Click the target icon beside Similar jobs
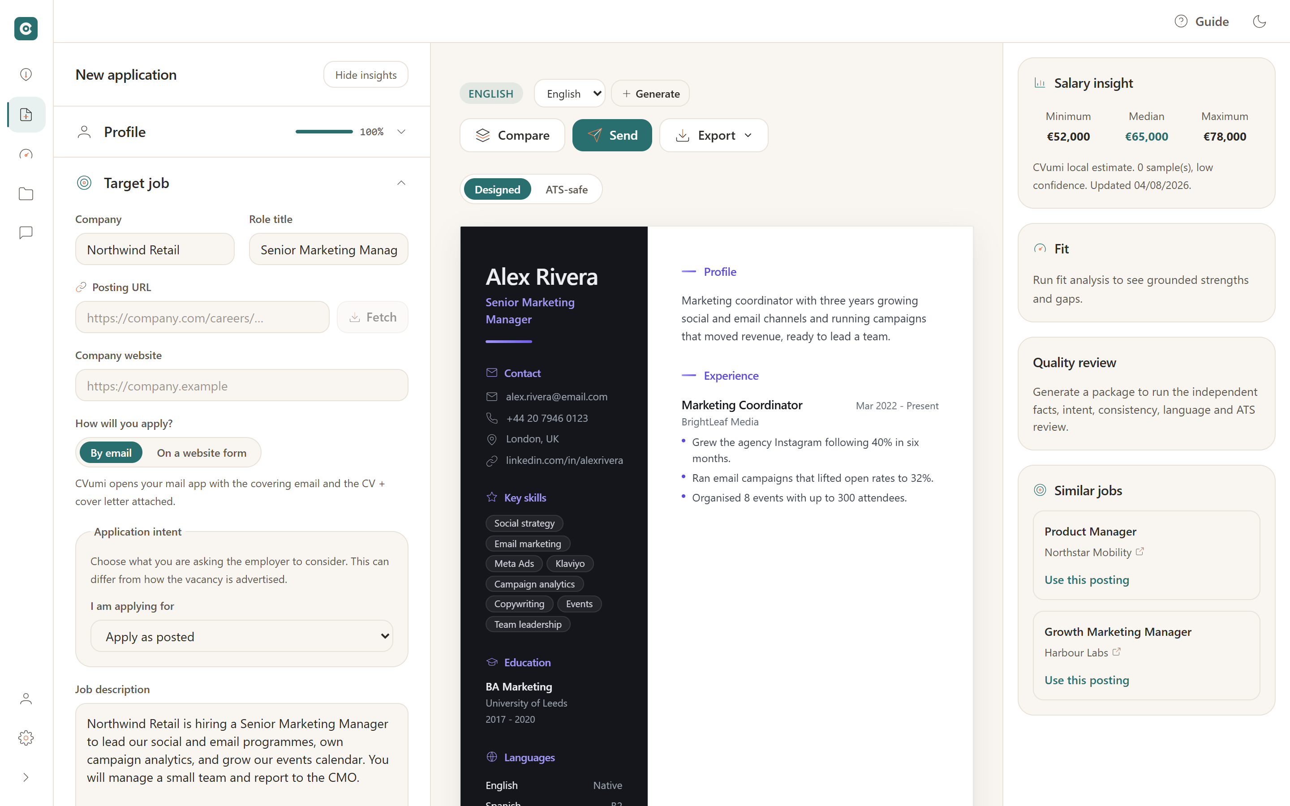This screenshot has height=806, width=1290. 1040,490
